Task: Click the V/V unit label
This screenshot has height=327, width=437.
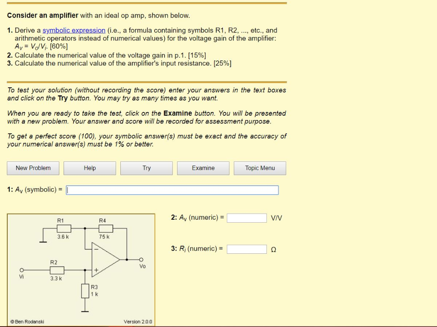Action: click(x=277, y=218)
